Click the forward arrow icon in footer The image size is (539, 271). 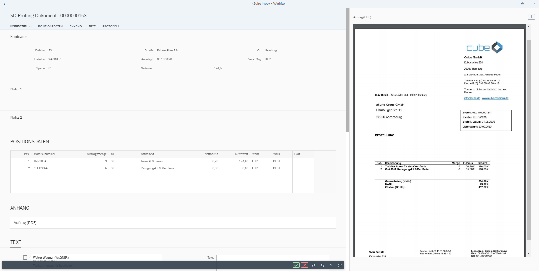point(314,265)
